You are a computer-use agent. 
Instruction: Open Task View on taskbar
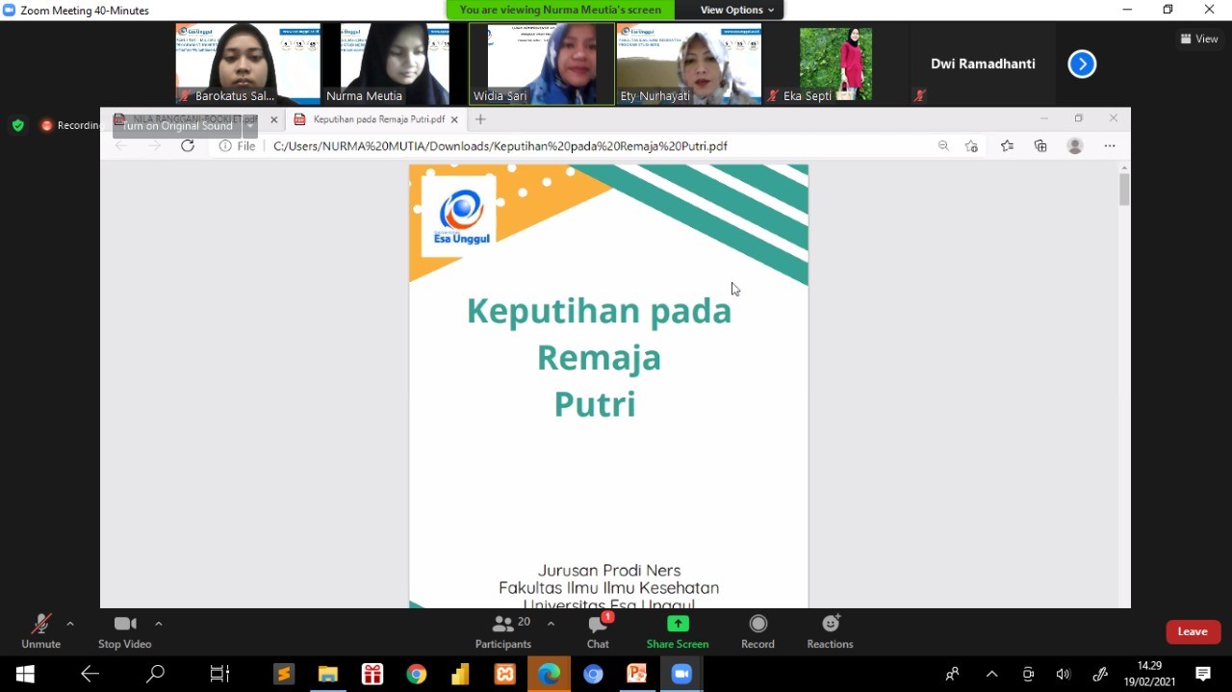point(219,674)
